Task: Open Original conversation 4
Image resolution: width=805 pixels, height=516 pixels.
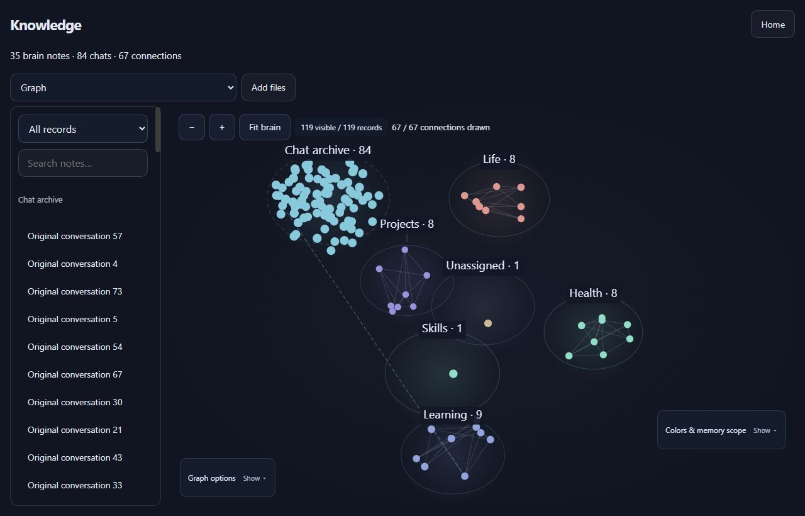Action: click(x=72, y=264)
